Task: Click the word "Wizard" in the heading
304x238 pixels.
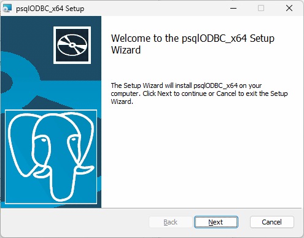Action: 126,50
